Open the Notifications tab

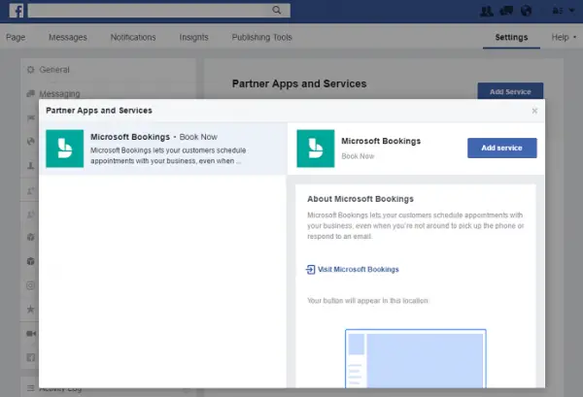click(133, 37)
